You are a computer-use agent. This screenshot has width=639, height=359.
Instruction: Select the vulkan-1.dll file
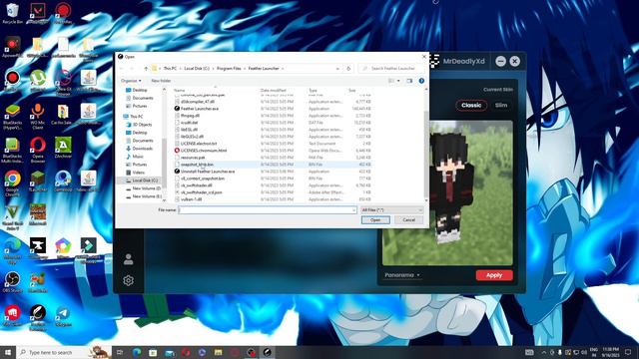191,199
